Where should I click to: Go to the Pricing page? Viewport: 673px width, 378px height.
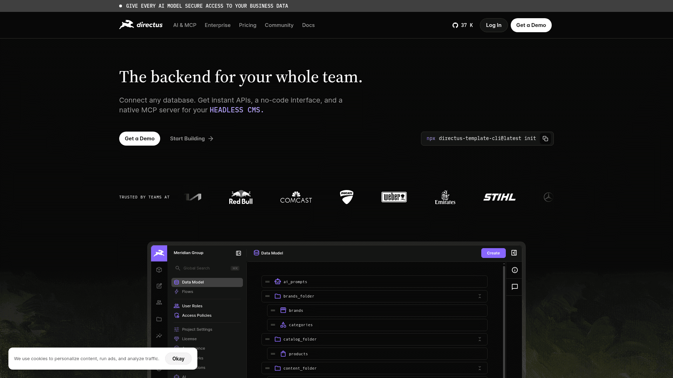point(248,25)
